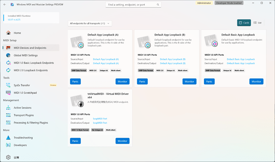Image resolution: width=275 pixels, height=162 pixels.
Task: Open Active Sessions icon
Action: [8, 108]
